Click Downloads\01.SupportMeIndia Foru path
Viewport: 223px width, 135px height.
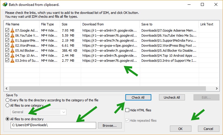pos(169,40)
